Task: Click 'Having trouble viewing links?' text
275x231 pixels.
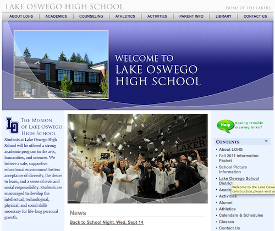Action: 249,125
